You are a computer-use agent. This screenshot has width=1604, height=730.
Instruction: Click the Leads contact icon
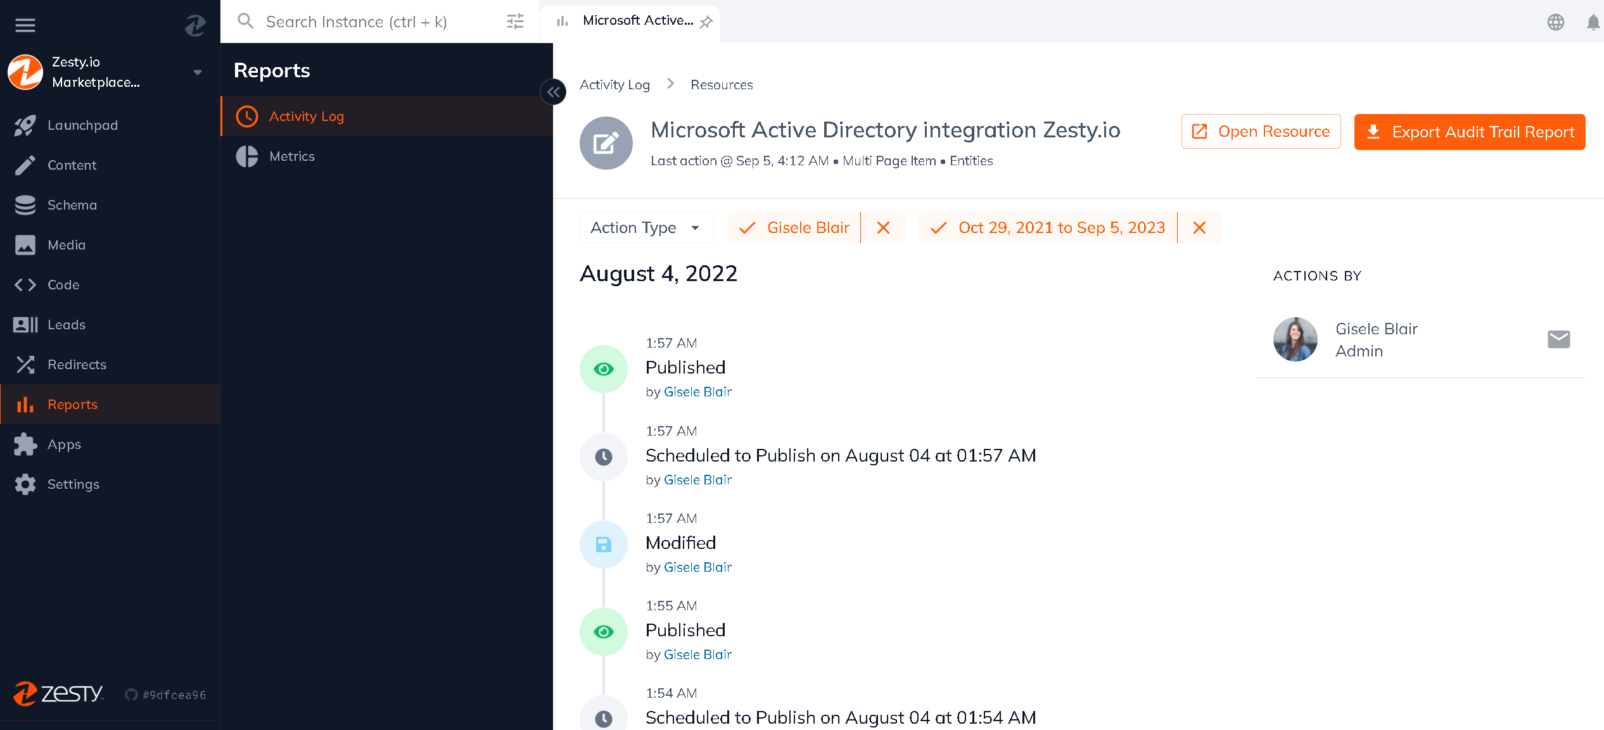pos(25,325)
